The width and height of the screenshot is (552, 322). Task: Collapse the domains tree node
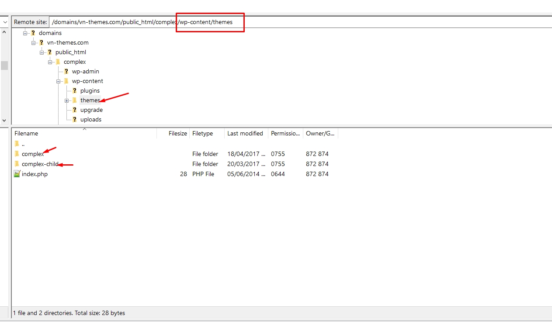[x=25, y=33]
